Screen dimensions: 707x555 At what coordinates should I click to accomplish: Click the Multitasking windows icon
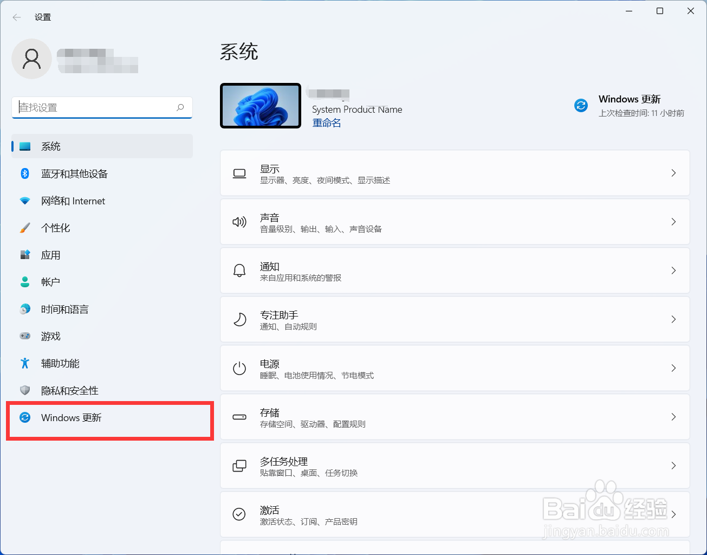[239, 466]
